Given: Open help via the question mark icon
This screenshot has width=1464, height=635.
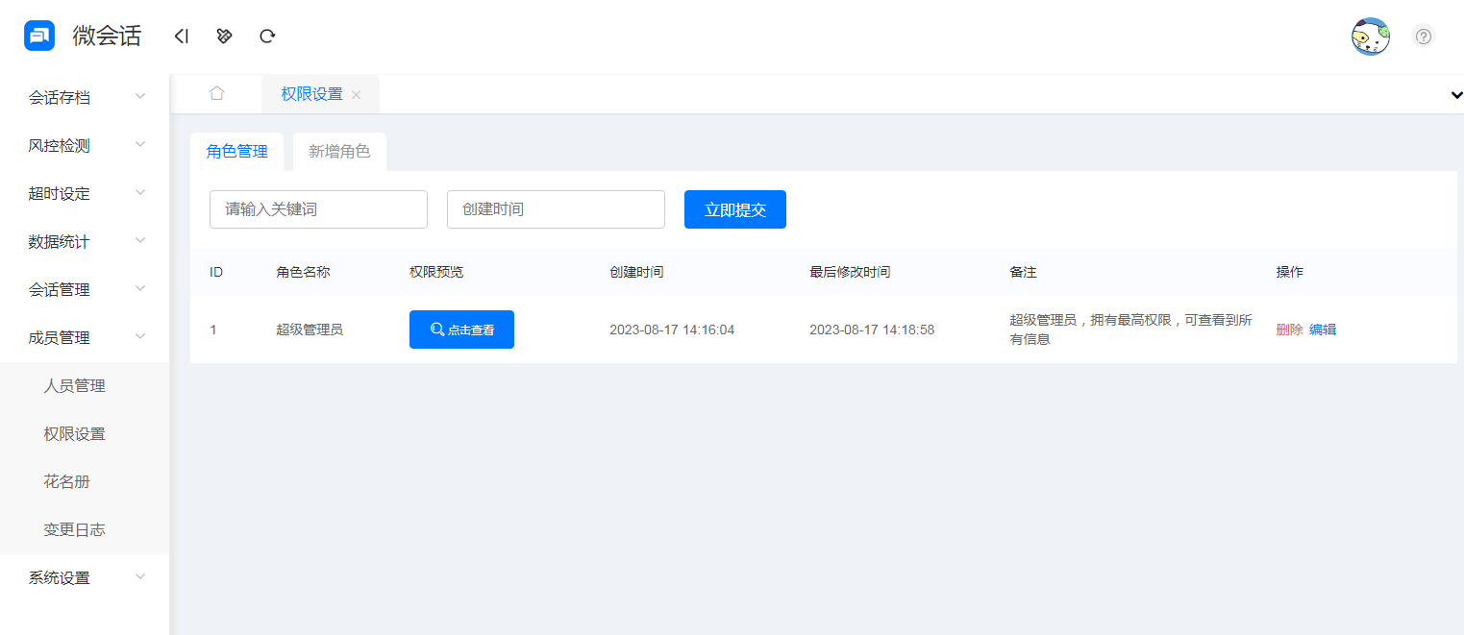Looking at the screenshot, I should 1424,36.
